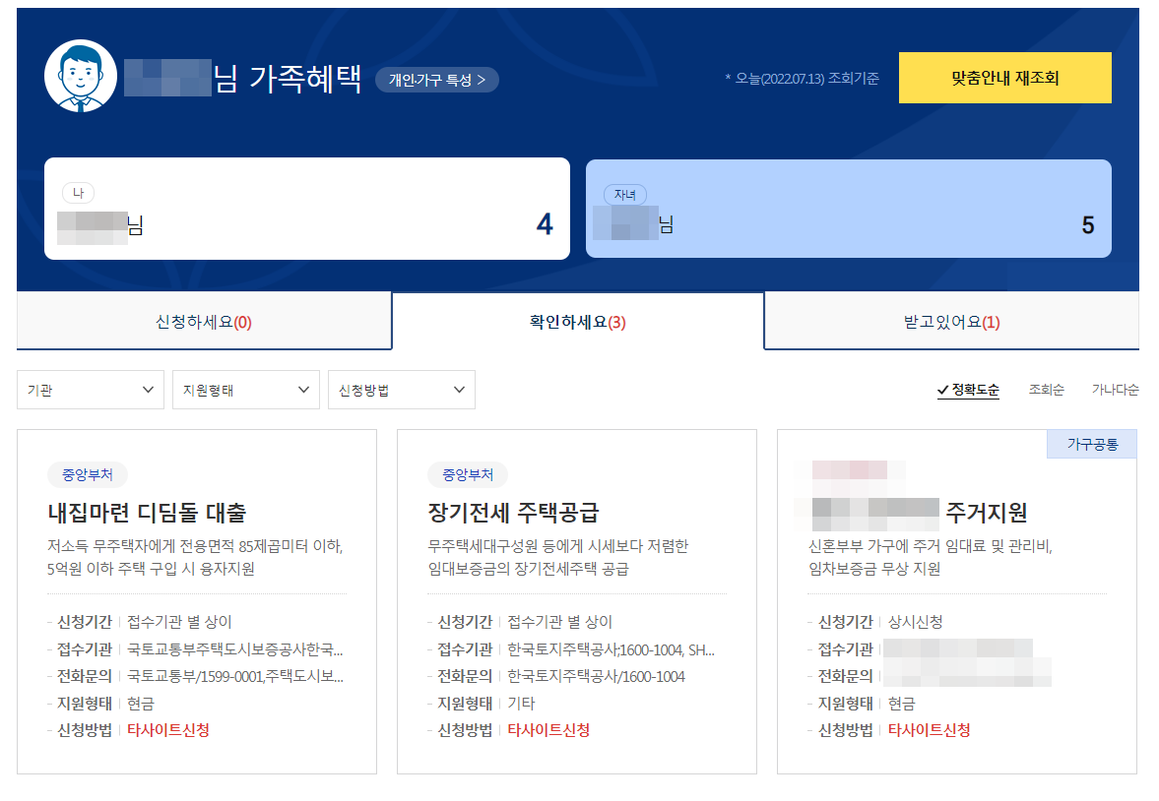Click the benefit count 5 on 자녀 card
The height and width of the screenshot is (801, 1159).
pyautogui.click(x=1088, y=224)
